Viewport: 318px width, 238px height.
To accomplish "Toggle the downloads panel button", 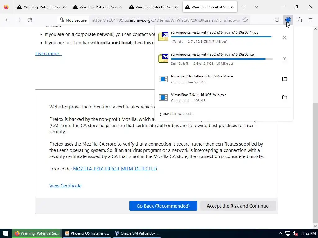I will click(288, 20).
